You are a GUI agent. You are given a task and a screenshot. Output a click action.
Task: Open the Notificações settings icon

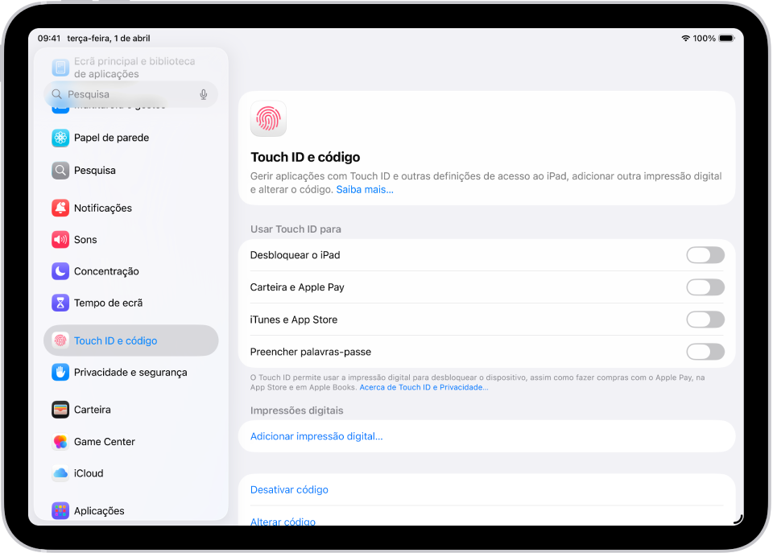point(60,208)
